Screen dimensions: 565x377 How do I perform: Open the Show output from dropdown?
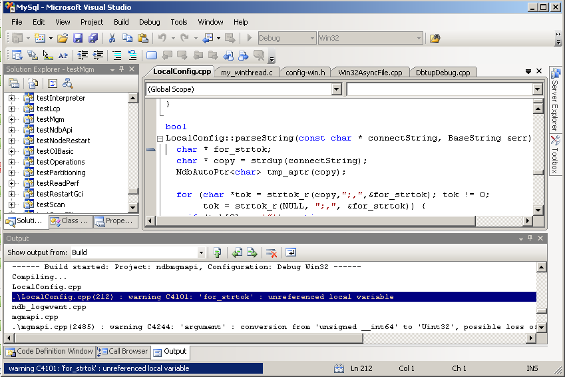(x=201, y=252)
